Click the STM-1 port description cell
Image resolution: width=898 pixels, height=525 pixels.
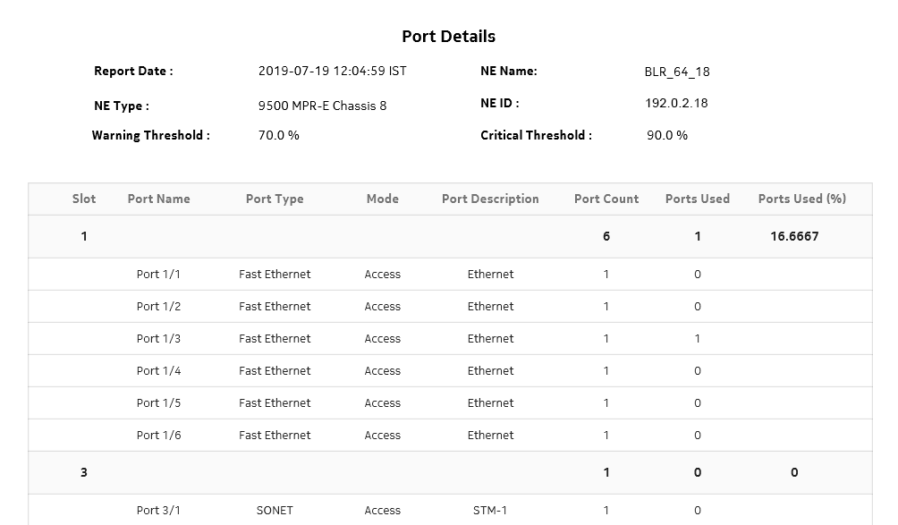point(490,511)
